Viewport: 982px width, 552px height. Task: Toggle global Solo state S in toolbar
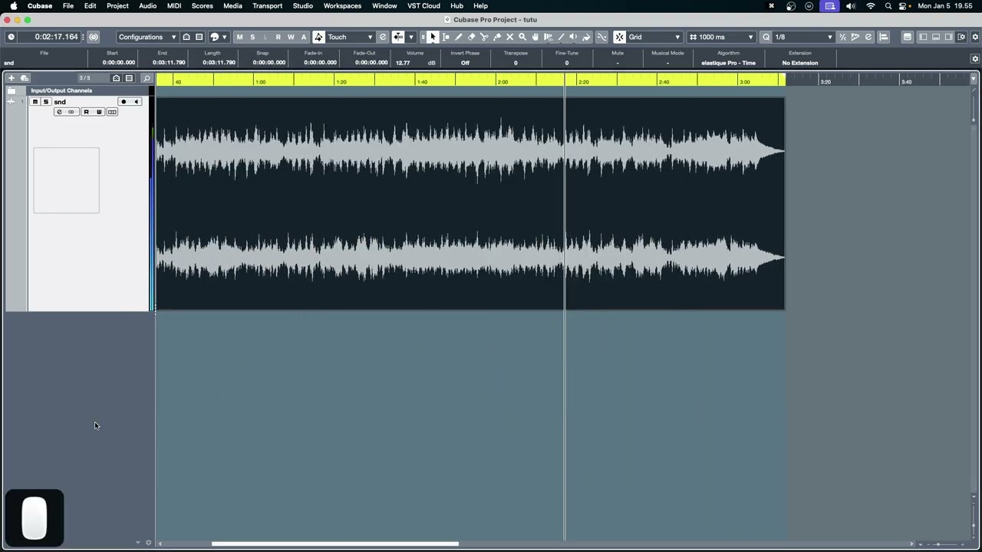point(252,37)
